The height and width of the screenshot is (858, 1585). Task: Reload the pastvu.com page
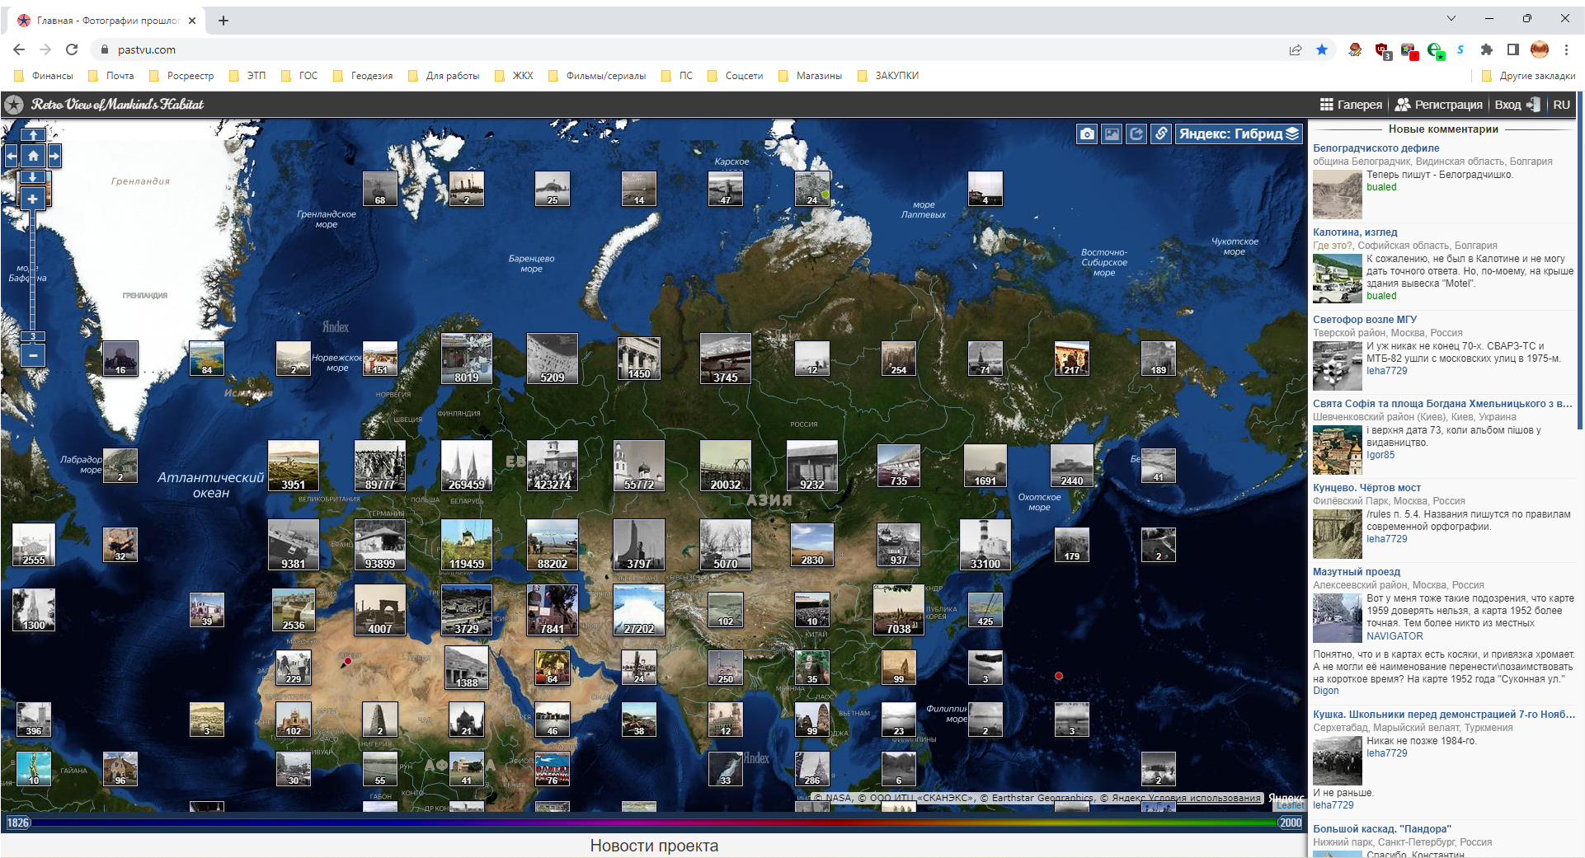(72, 49)
